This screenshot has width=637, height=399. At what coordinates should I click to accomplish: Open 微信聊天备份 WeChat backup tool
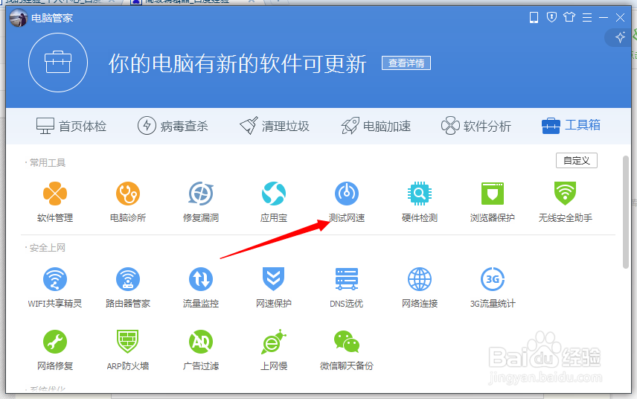(347, 351)
